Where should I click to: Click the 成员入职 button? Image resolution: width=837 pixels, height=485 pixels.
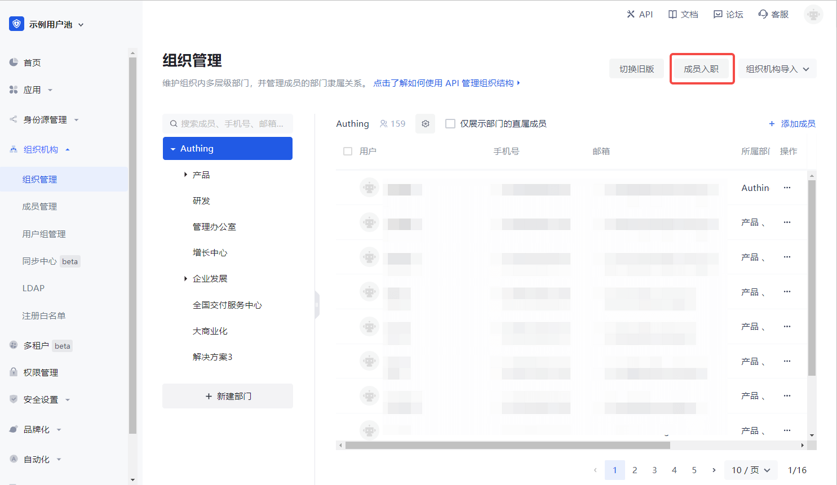(x=701, y=69)
